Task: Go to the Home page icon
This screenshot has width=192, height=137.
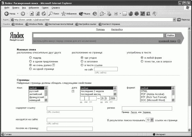Action: (x=44, y=14)
